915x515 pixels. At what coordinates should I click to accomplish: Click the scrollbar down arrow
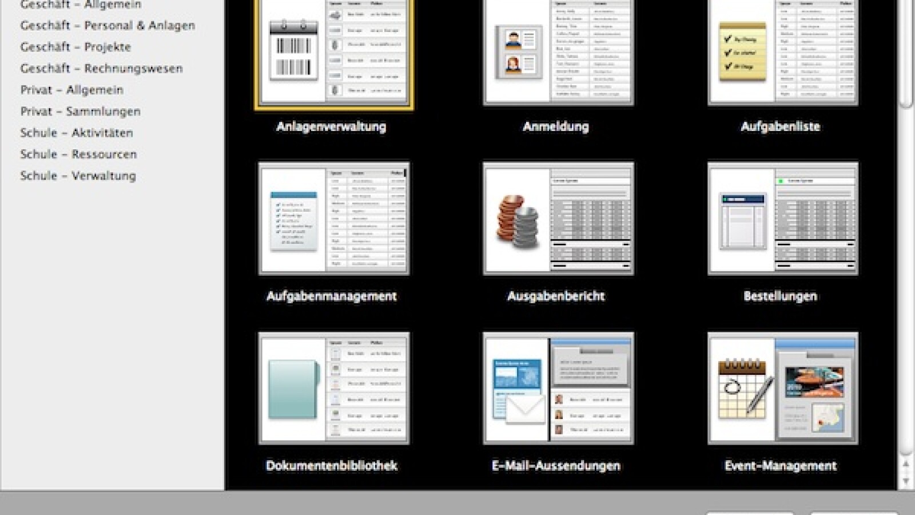click(x=905, y=481)
